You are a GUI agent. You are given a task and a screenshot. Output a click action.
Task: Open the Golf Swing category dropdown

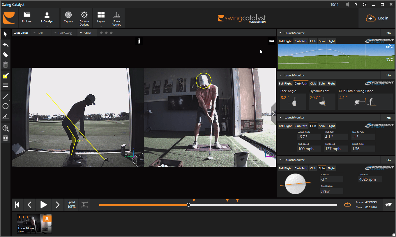pos(65,33)
